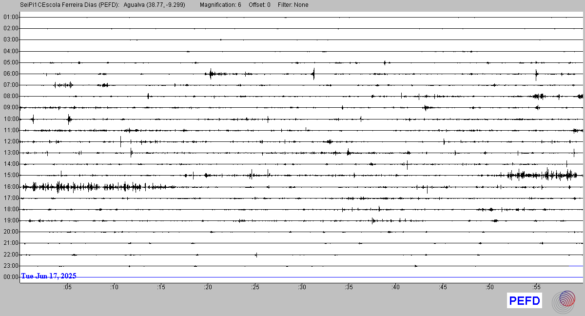Click the 17:00 hour label
This screenshot has width=585, height=316.
(11, 198)
